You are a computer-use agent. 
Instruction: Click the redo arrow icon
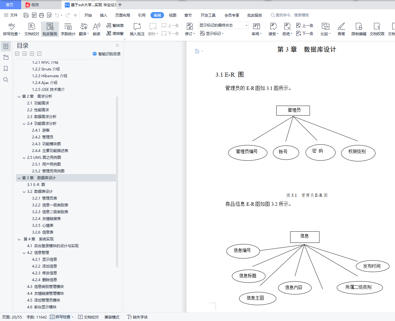[x=68, y=15]
